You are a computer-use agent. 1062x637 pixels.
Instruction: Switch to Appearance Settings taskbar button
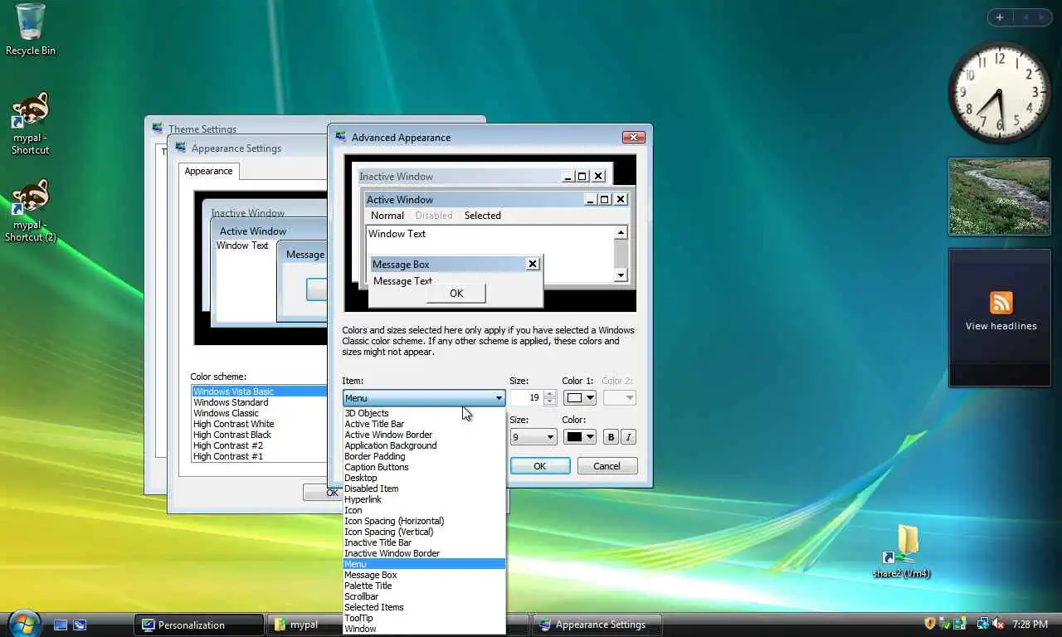(597, 625)
